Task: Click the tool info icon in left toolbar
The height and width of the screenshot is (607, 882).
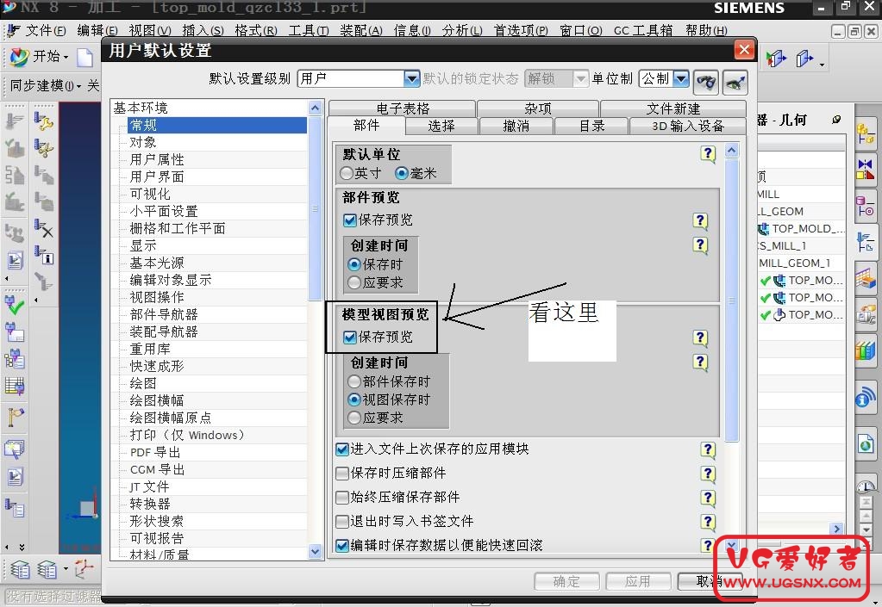Action: pos(43,254)
